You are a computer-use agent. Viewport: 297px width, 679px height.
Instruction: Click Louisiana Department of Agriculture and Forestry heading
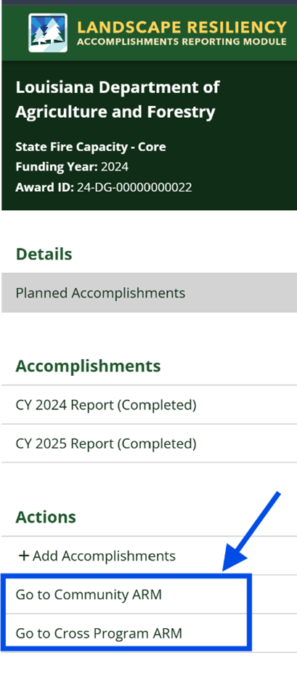[118, 100]
